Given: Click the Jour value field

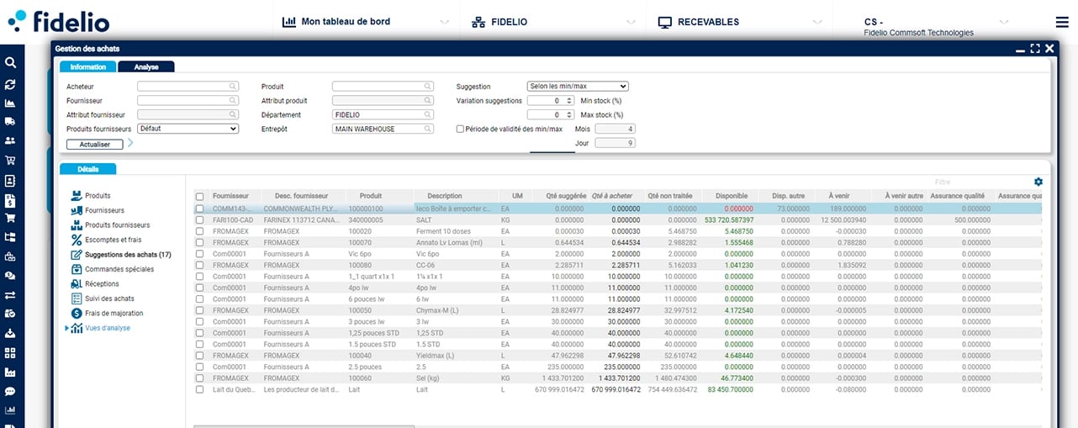Looking at the screenshot, I should click(x=616, y=143).
